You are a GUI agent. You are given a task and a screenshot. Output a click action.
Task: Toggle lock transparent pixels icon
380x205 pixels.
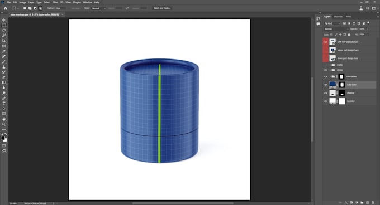(x=331, y=35)
